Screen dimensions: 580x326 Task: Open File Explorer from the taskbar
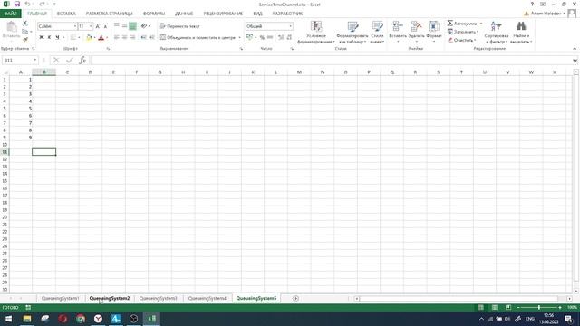coord(27,319)
